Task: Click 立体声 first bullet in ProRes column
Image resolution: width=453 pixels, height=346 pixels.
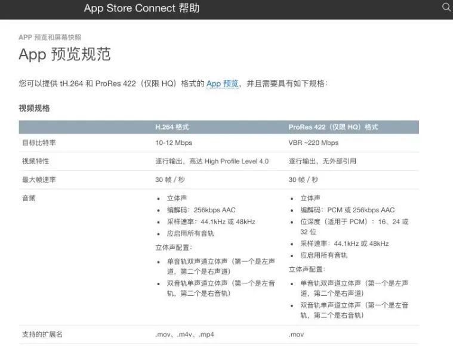Action: point(310,198)
